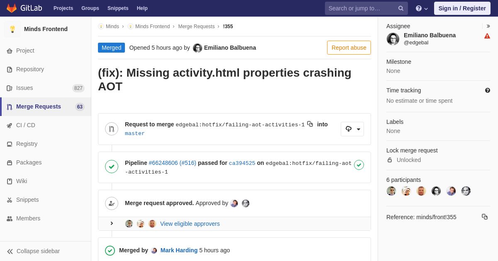Click the search magnifier icon

point(401,8)
